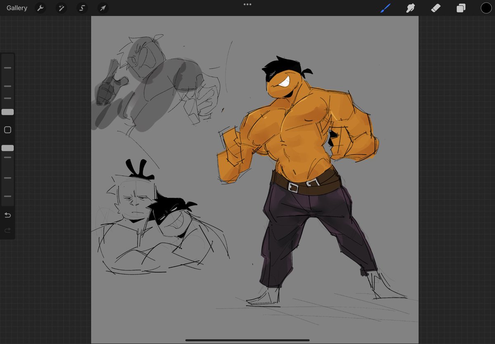Undo the last stroke
This screenshot has height=344, width=495.
7,215
